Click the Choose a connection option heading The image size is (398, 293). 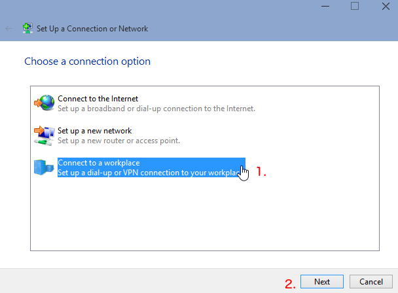pyautogui.click(x=87, y=61)
